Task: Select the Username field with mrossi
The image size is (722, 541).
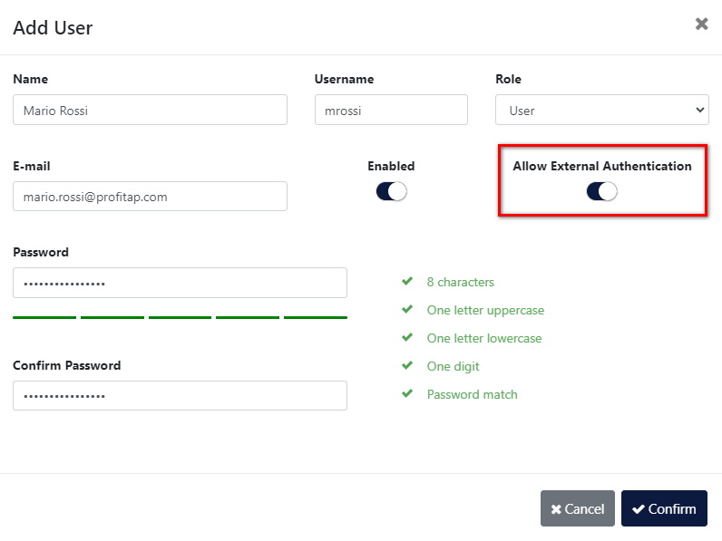Action: [391, 110]
